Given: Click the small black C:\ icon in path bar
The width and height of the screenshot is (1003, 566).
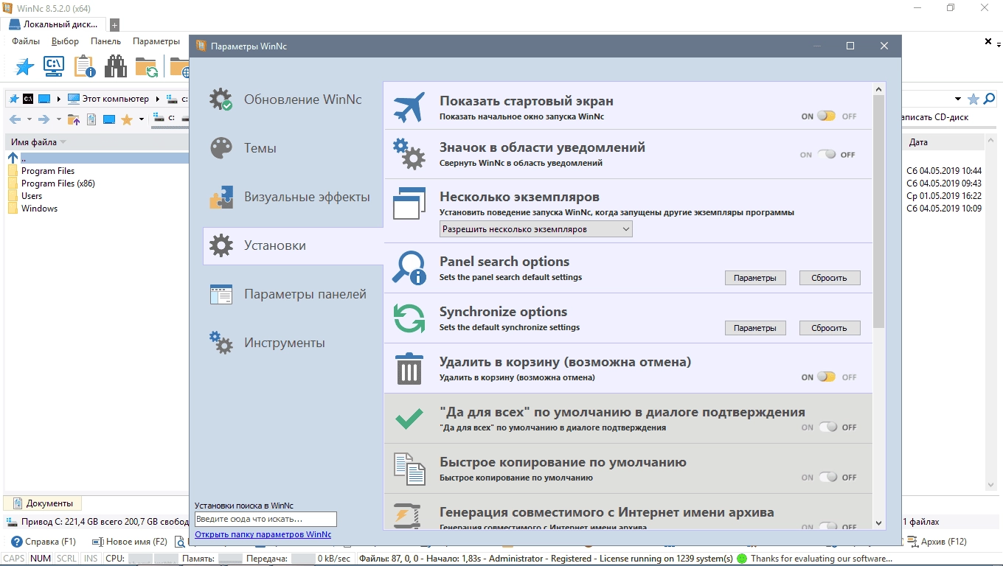Looking at the screenshot, I should [x=28, y=99].
